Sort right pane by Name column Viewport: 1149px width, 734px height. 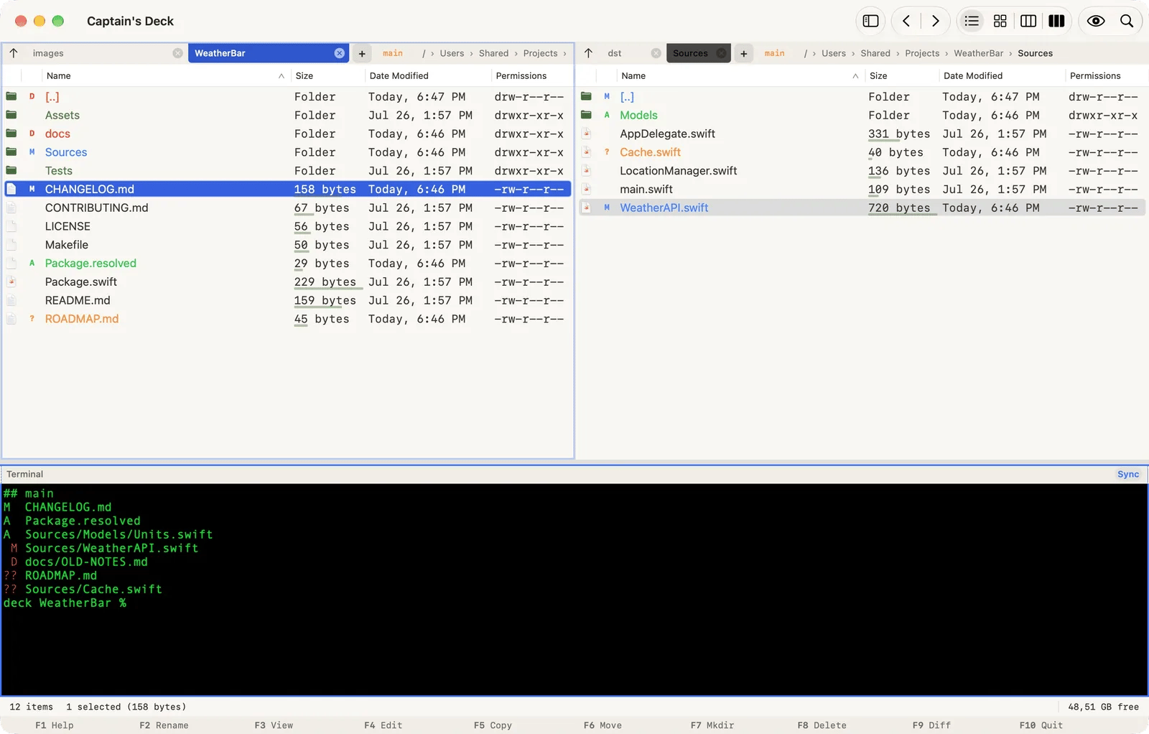(740, 75)
